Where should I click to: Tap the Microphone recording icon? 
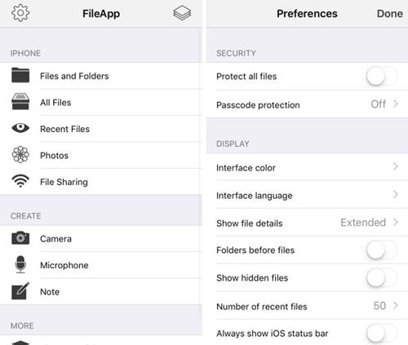[x=20, y=264]
